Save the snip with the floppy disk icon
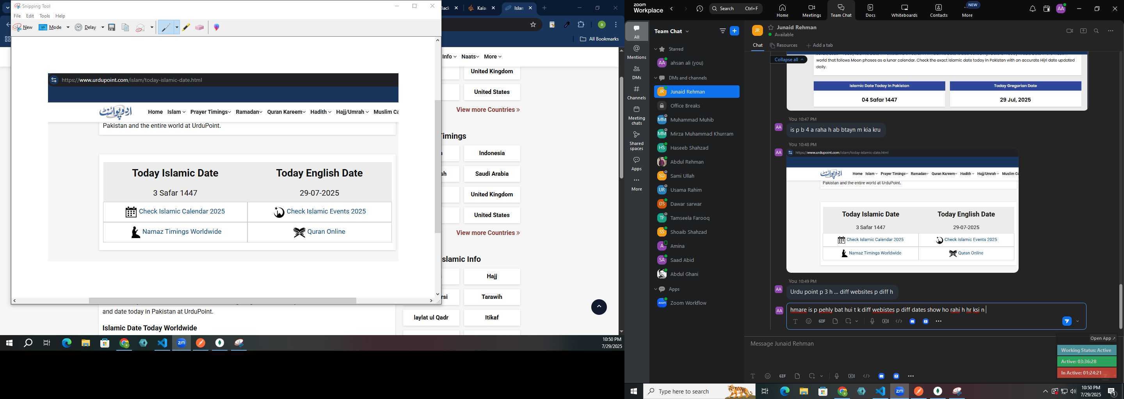 [x=112, y=27]
